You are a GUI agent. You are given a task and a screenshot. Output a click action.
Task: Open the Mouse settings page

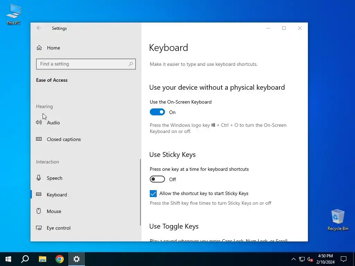point(86,211)
